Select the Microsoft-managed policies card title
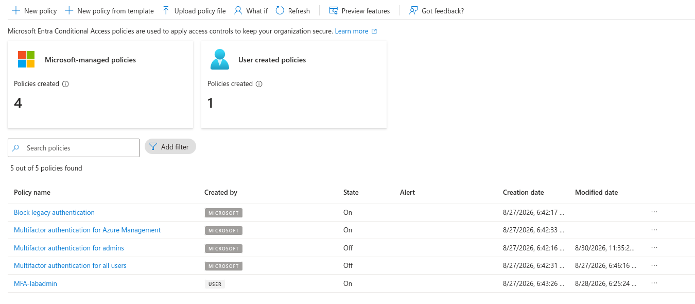 [x=90, y=60]
